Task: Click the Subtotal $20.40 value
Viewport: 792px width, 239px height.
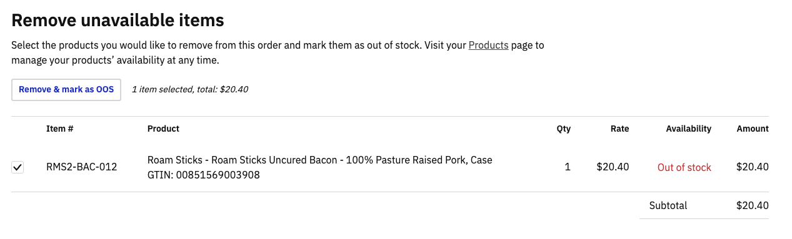Action: (x=753, y=205)
